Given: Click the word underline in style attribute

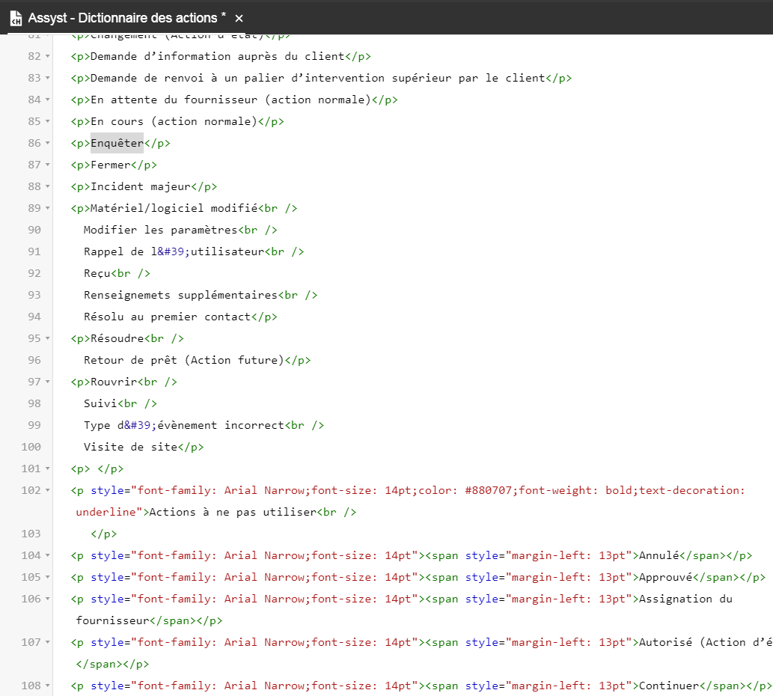Looking at the screenshot, I should [106, 512].
